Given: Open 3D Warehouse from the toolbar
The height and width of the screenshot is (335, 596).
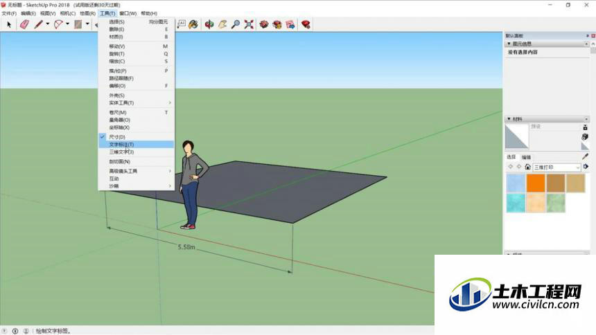Looking at the screenshot, I should tap(264, 25).
